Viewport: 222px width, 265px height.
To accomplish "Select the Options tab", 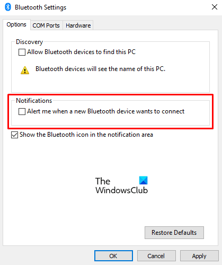I will point(16,24).
